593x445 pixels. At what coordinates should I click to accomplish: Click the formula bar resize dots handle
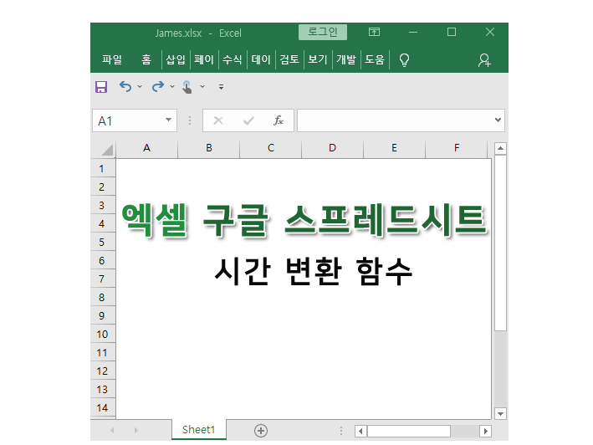point(190,120)
